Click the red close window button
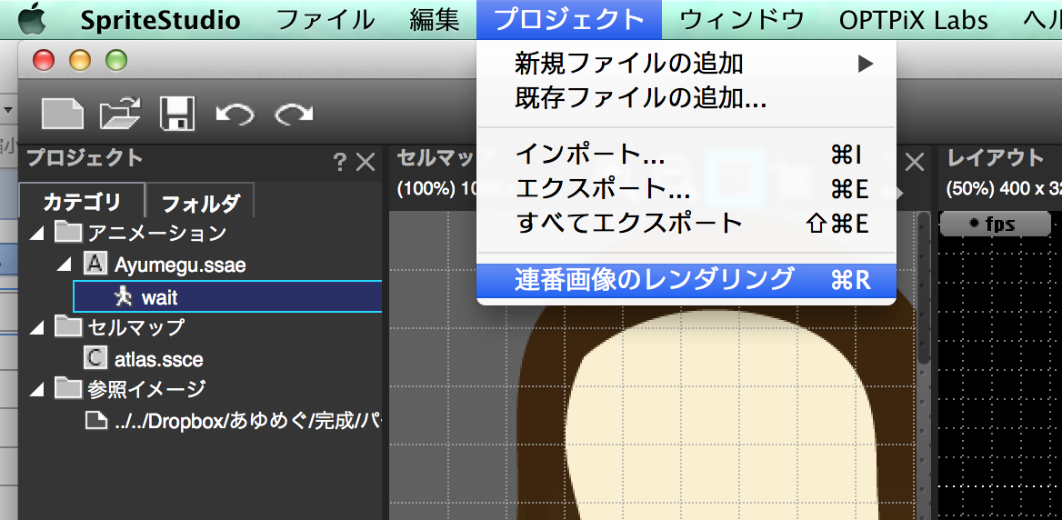1062x520 pixels. [x=44, y=60]
